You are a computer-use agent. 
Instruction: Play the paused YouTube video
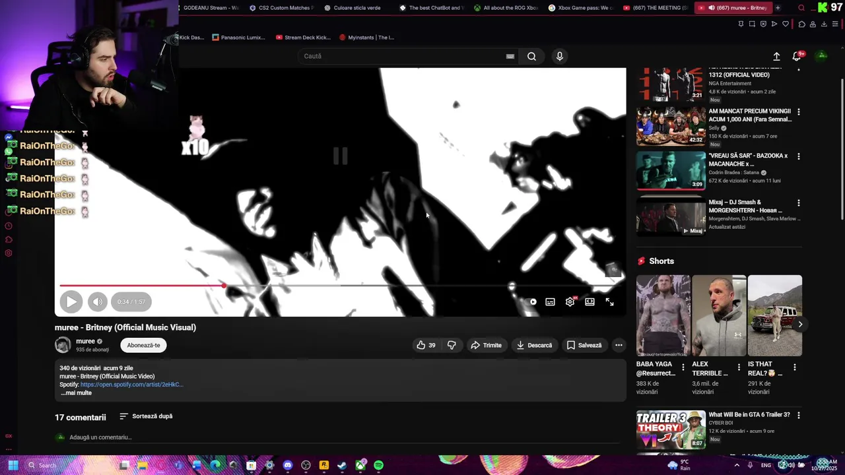(71, 301)
